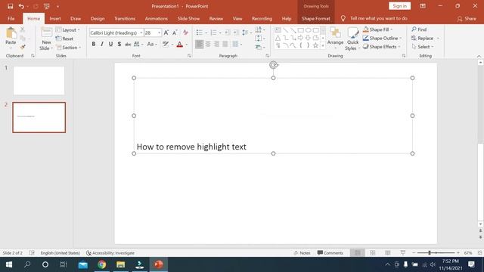
Task: Toggle bold formatting
Action: [x=94, y=44]
